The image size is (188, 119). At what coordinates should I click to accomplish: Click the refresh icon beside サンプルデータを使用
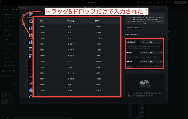click(142, 27)
